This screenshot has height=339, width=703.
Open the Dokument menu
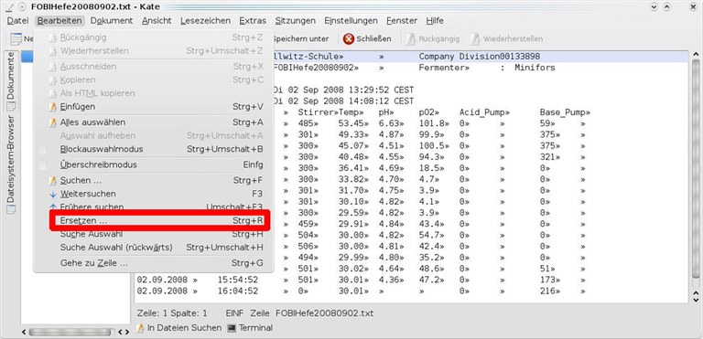tap(111, 21)
